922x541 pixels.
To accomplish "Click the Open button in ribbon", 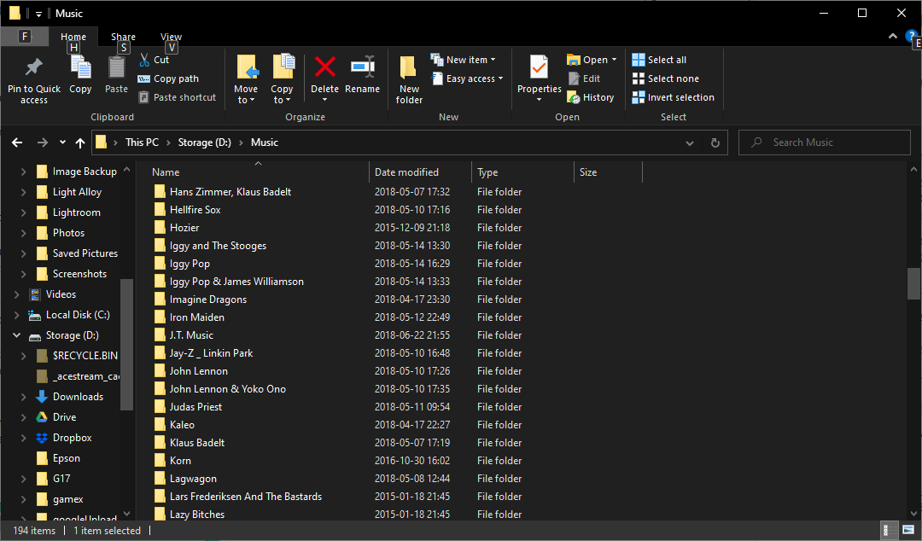I will pyautogui.click(x=586, y=60).
